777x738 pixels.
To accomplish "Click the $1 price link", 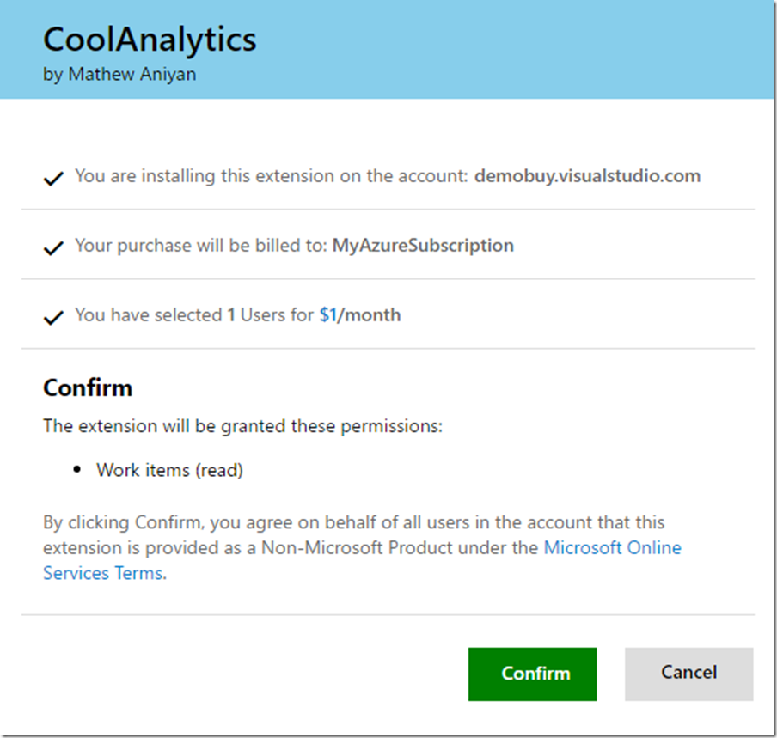I will (328, 315).
